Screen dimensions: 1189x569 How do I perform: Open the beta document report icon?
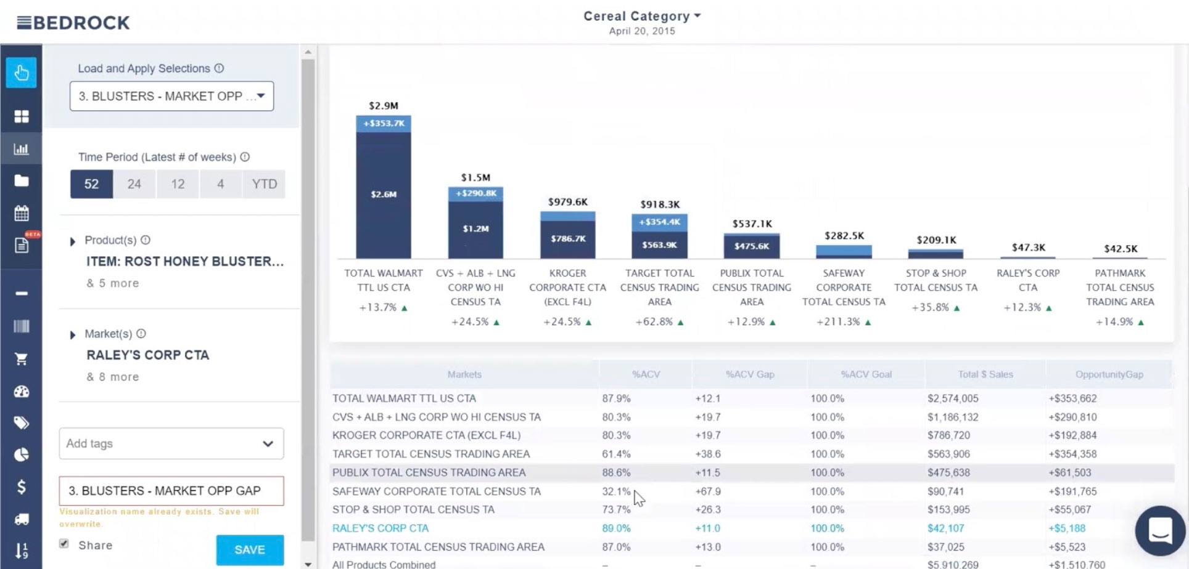(x=21, y=244)
